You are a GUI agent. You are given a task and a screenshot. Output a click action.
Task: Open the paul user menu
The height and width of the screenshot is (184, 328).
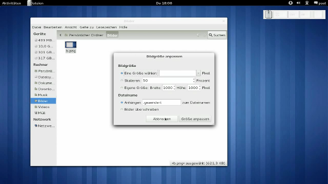(x=320, y=3)
